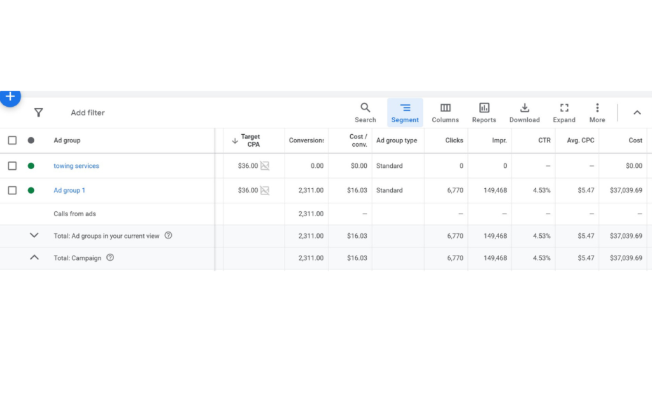Collapse the chart with the top-right chevron
The image size is (652, 405).
point(637,113)
